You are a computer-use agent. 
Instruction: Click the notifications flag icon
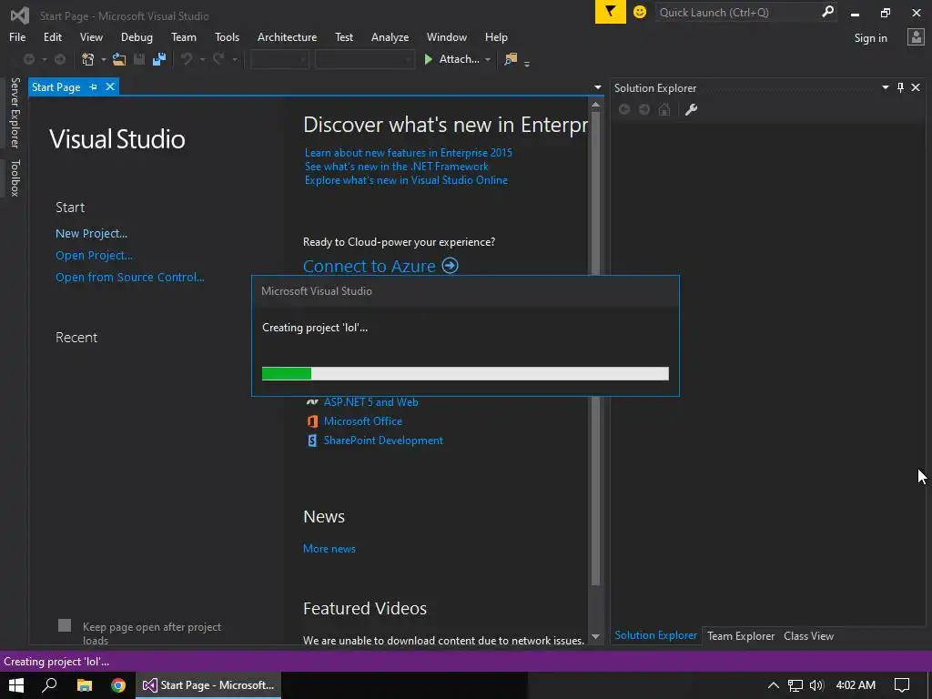pos(611,12)
